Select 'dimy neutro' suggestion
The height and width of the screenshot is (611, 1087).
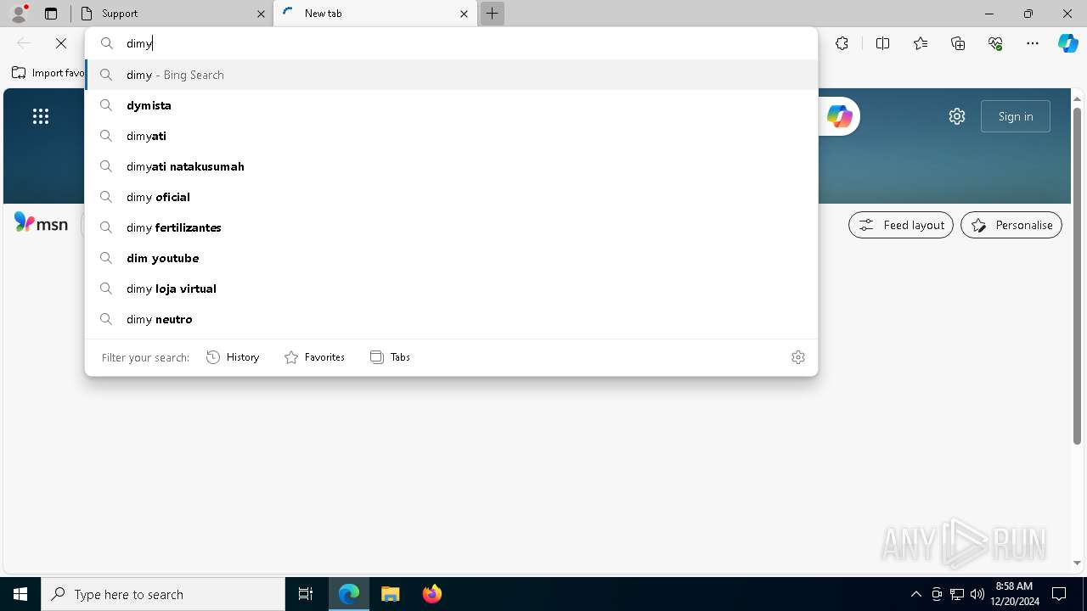coord(451,319)
